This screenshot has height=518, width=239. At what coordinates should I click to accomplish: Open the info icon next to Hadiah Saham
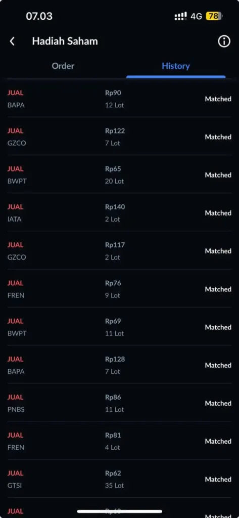[224, 41]
